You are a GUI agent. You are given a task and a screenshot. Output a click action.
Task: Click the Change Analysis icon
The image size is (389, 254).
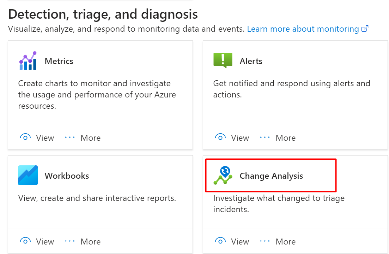pyautogui.click(x=223, y=175)
